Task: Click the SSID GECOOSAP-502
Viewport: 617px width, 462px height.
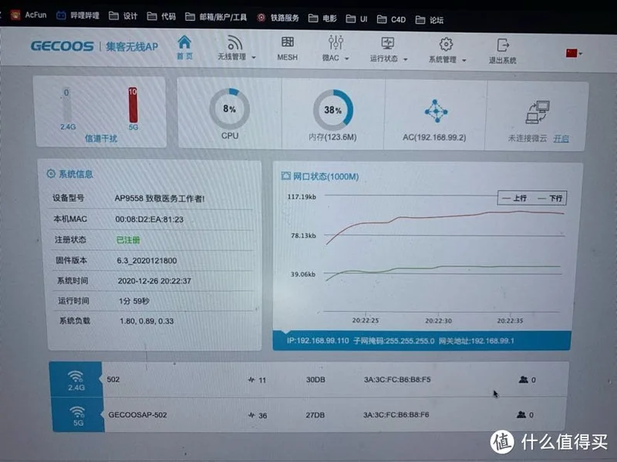Action: 137,414
